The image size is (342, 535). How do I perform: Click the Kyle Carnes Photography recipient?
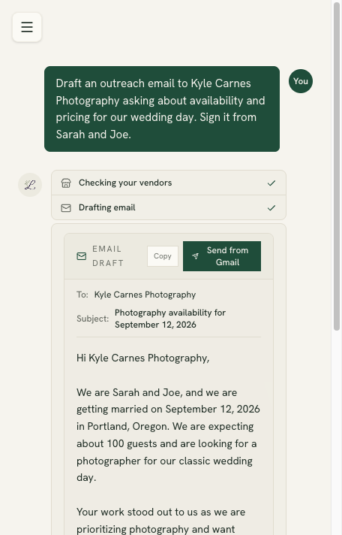click(145, 295)
